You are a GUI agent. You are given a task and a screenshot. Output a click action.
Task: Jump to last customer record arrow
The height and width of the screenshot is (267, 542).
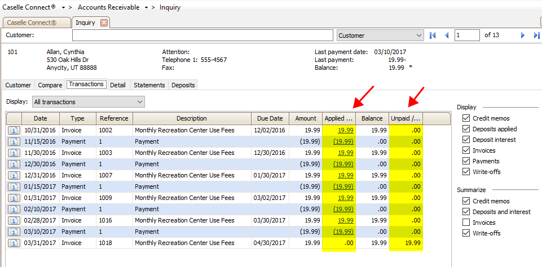(536, 35)
